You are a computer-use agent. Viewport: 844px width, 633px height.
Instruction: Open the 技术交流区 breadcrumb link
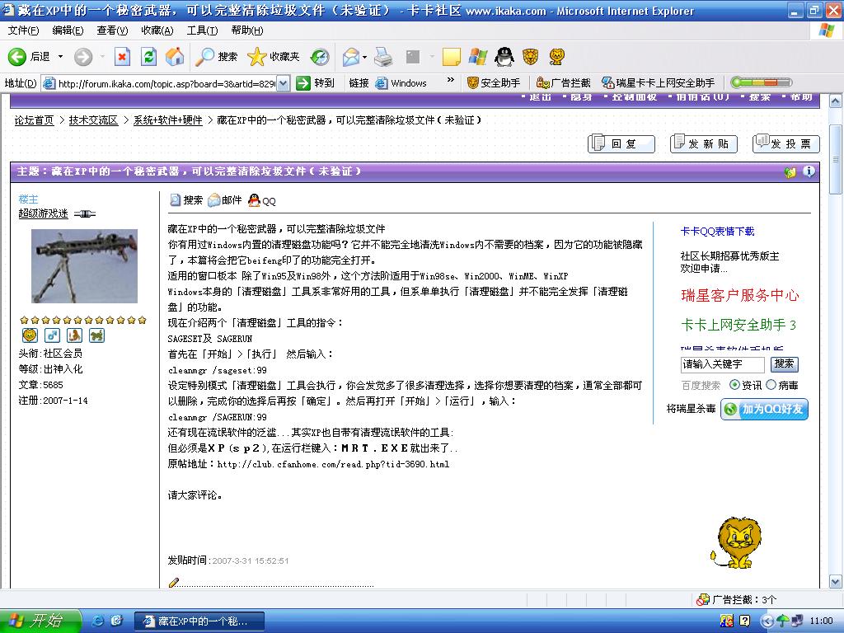(93, 120)
